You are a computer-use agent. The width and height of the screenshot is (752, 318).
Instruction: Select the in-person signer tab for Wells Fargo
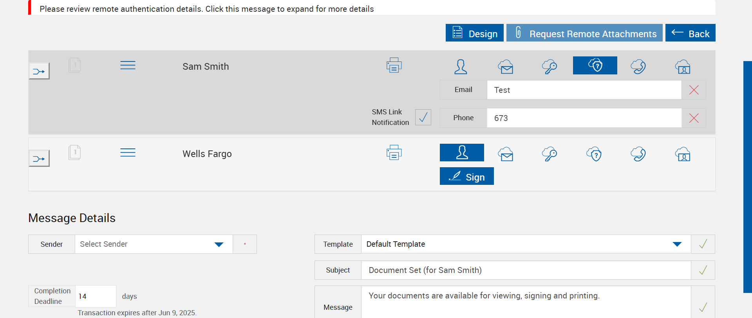pos(462,153)
